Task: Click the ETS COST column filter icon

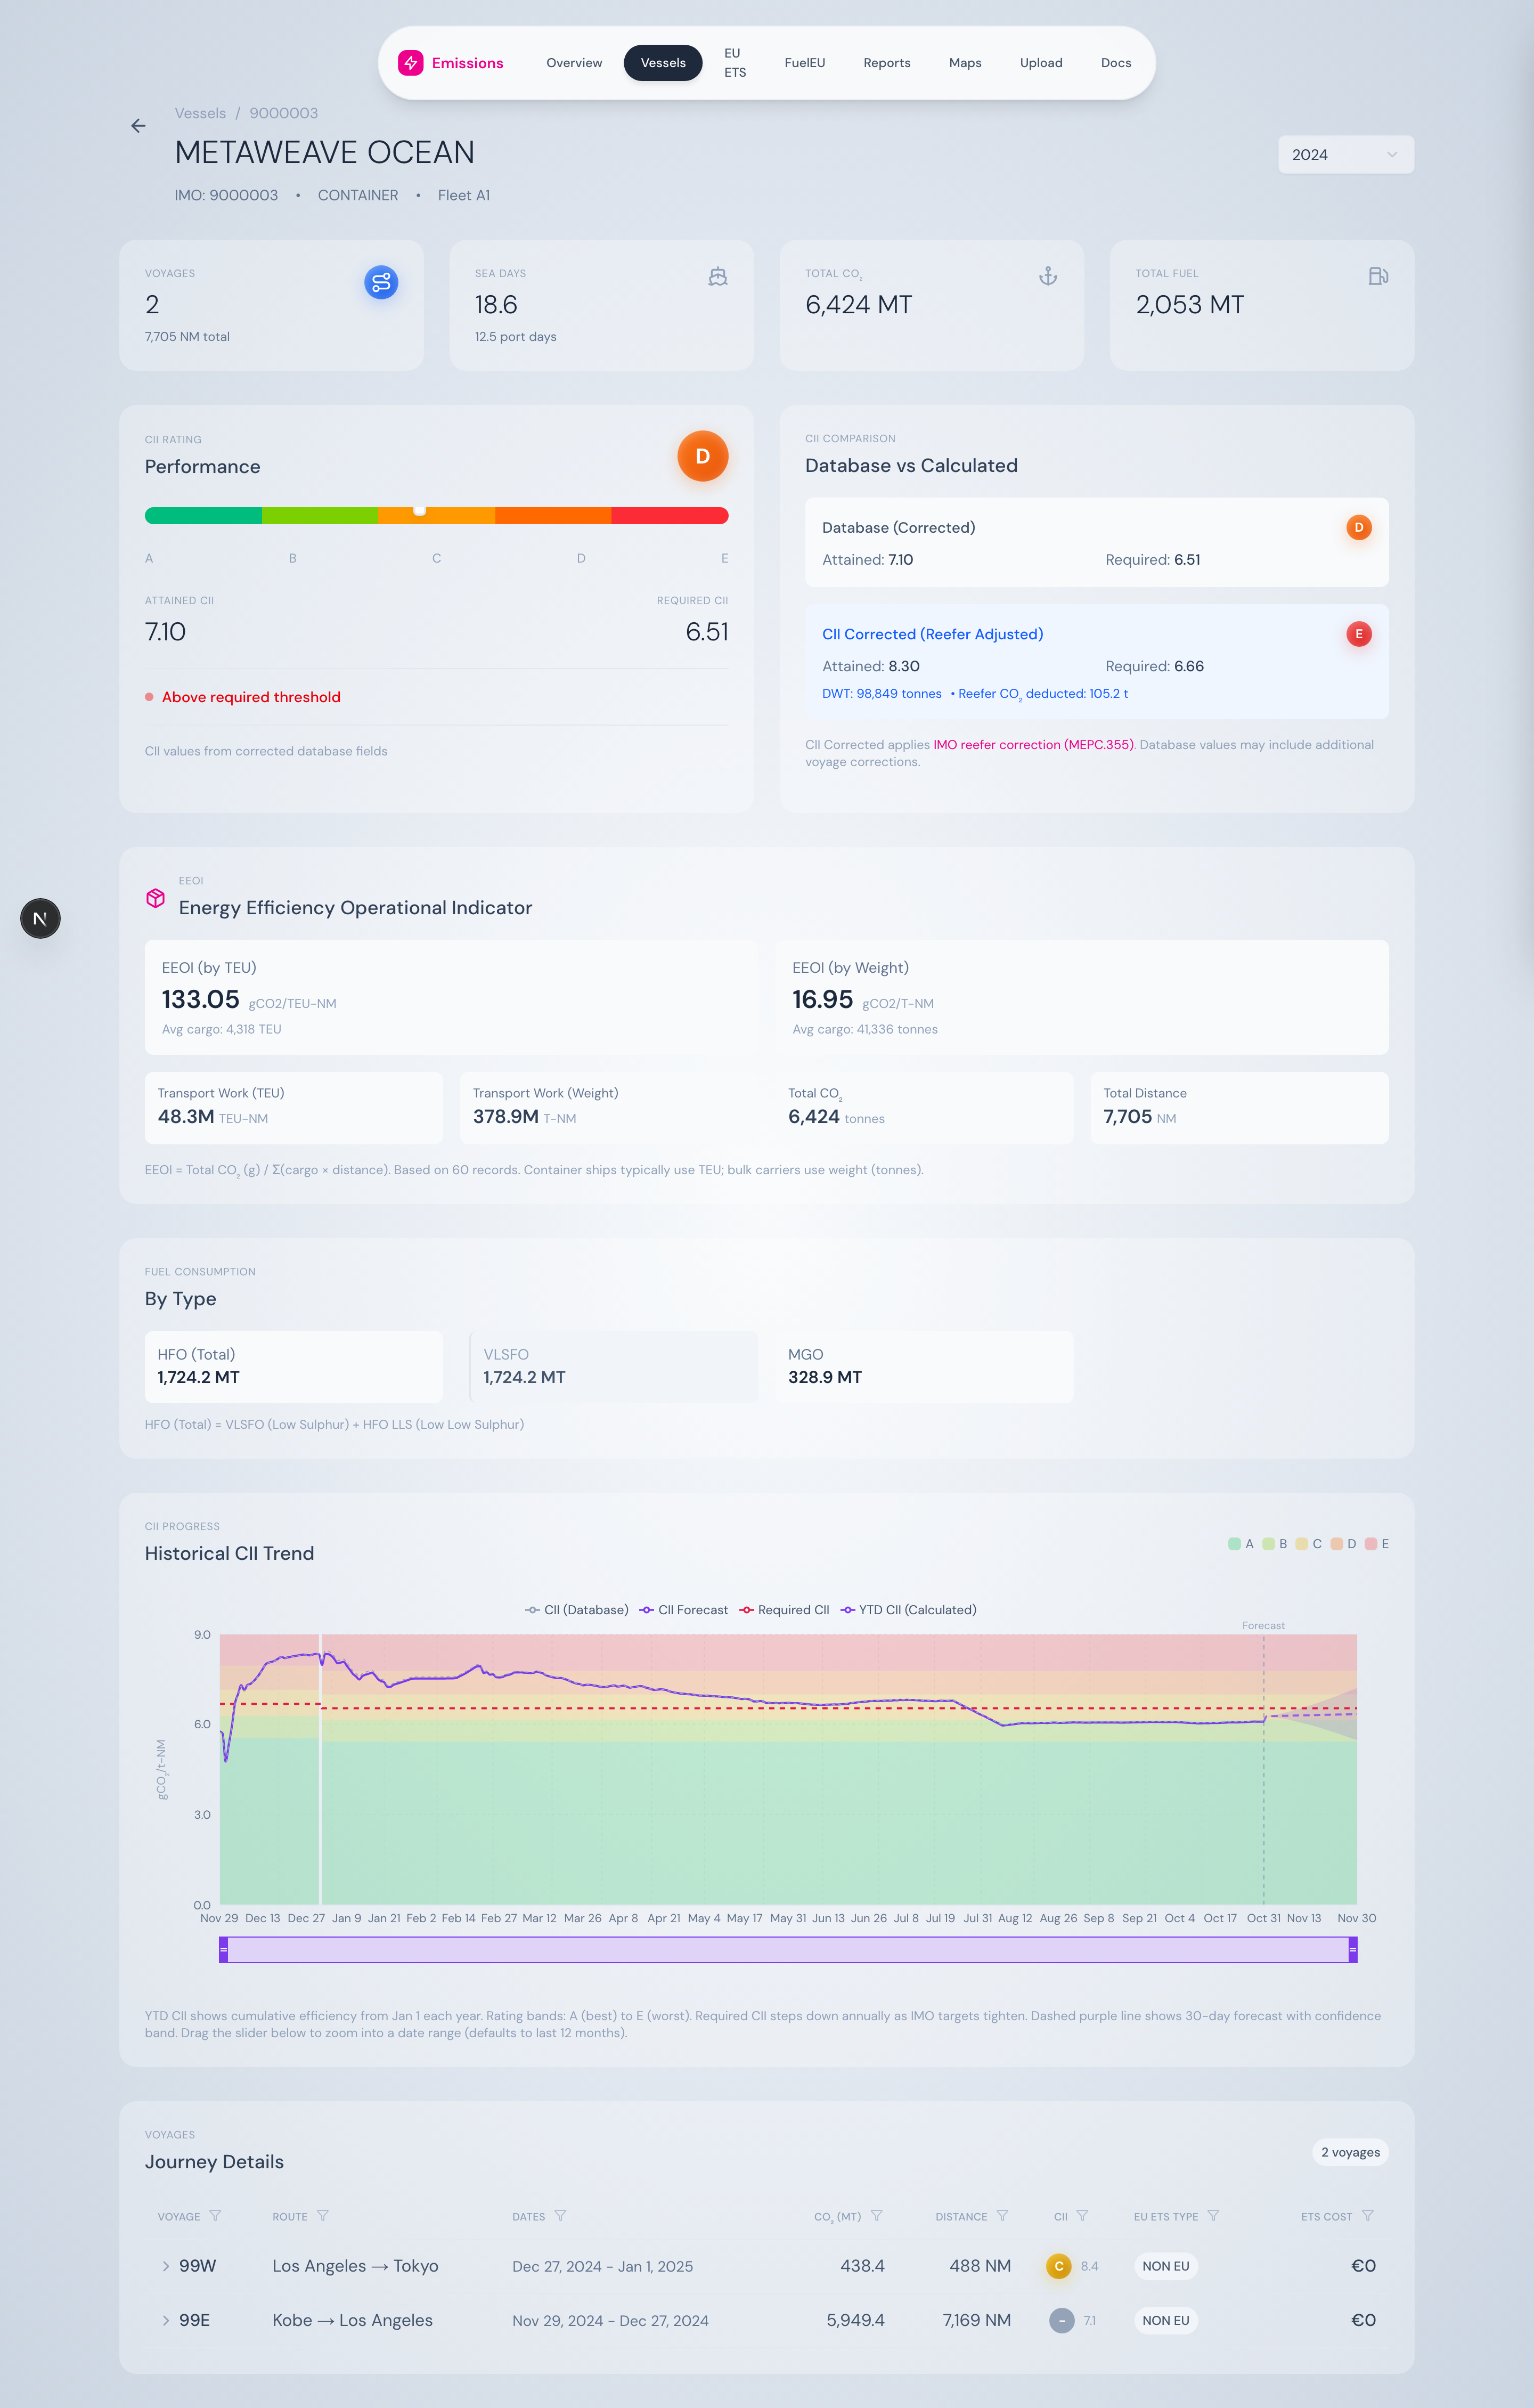Action: 1368,2216
